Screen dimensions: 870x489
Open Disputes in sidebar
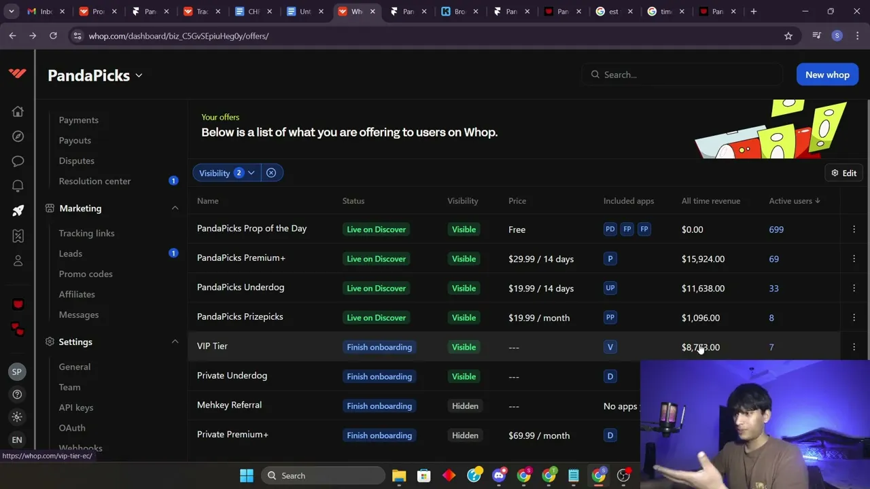click(76, 161)
